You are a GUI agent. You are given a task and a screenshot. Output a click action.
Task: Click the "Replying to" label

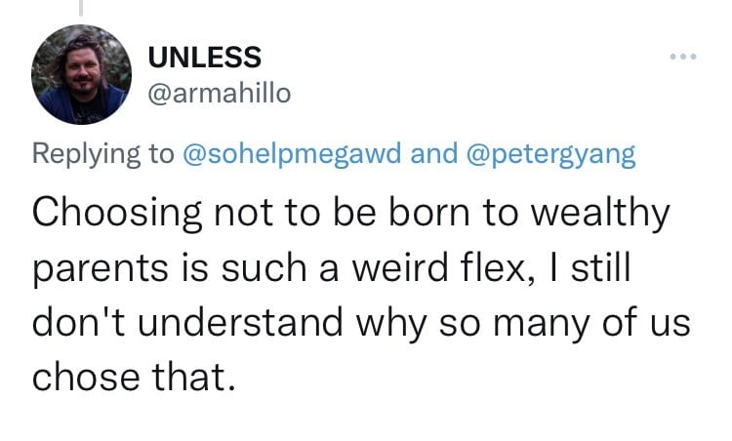tap(102, 153)
